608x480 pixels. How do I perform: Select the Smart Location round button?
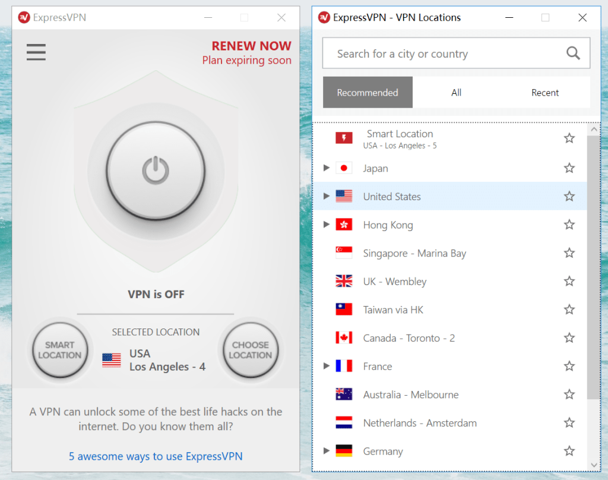60,350
